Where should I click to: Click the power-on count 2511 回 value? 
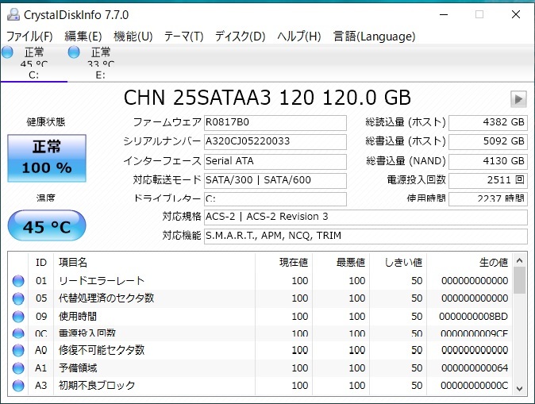pyautogui.click(x=488, y=180)
